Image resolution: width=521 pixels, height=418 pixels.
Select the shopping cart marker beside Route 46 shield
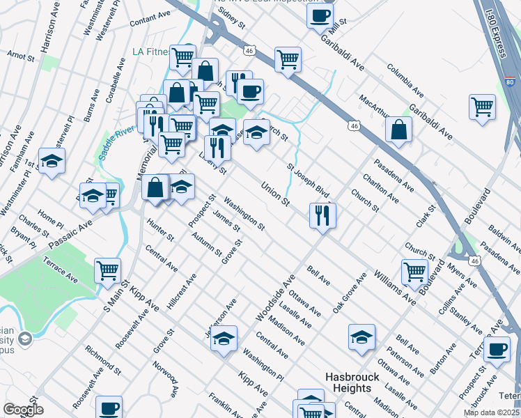[x=288, y=61]
